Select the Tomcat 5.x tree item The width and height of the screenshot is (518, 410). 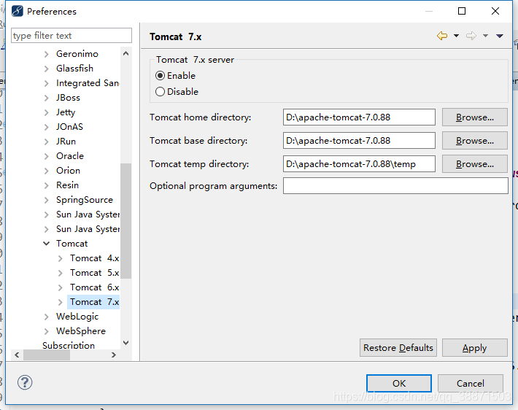click(95, 273)
